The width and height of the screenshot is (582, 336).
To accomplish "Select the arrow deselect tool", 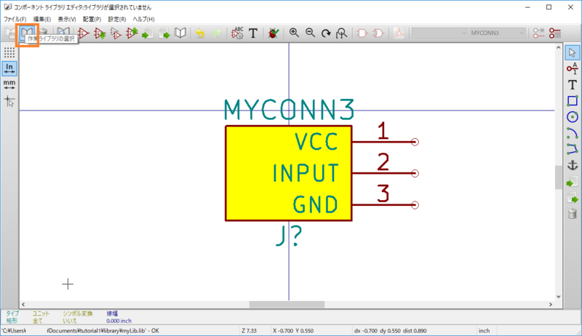I will click(572, 52).
